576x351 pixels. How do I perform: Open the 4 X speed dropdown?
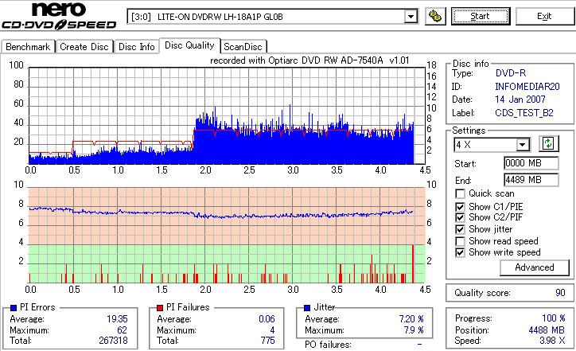[x=522, y=145]
